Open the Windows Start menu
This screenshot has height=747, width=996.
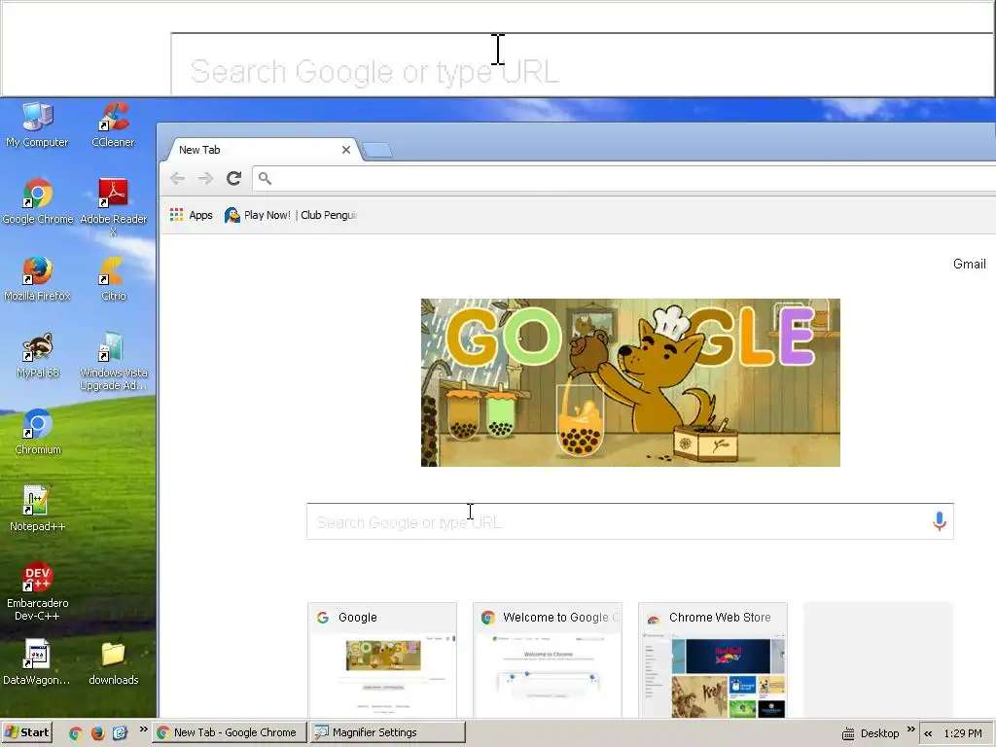(x=26, y=732)
